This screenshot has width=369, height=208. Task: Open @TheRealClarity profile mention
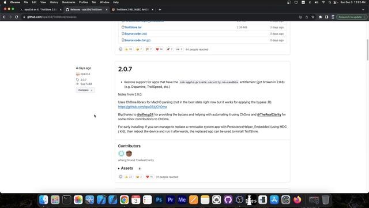(269, 114)
